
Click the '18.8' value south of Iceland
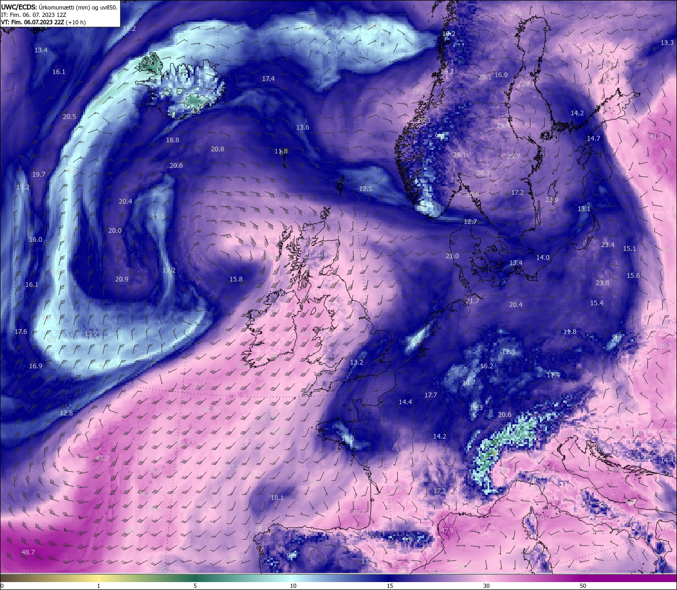[172, 140]
